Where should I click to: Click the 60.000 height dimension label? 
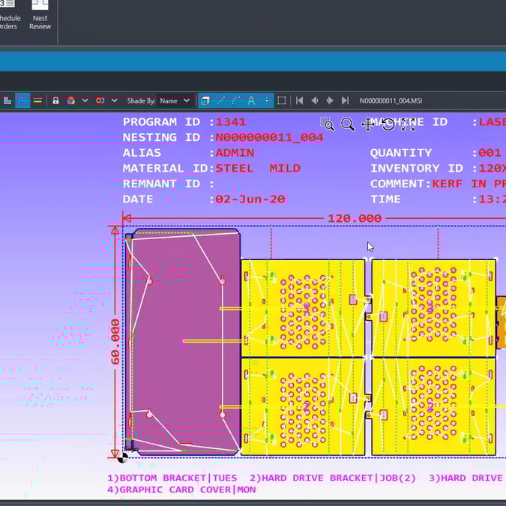pyautogui.click(x=115, y=342)
